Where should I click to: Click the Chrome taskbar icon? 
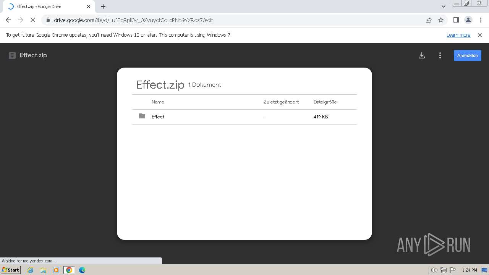coord(69,270)
